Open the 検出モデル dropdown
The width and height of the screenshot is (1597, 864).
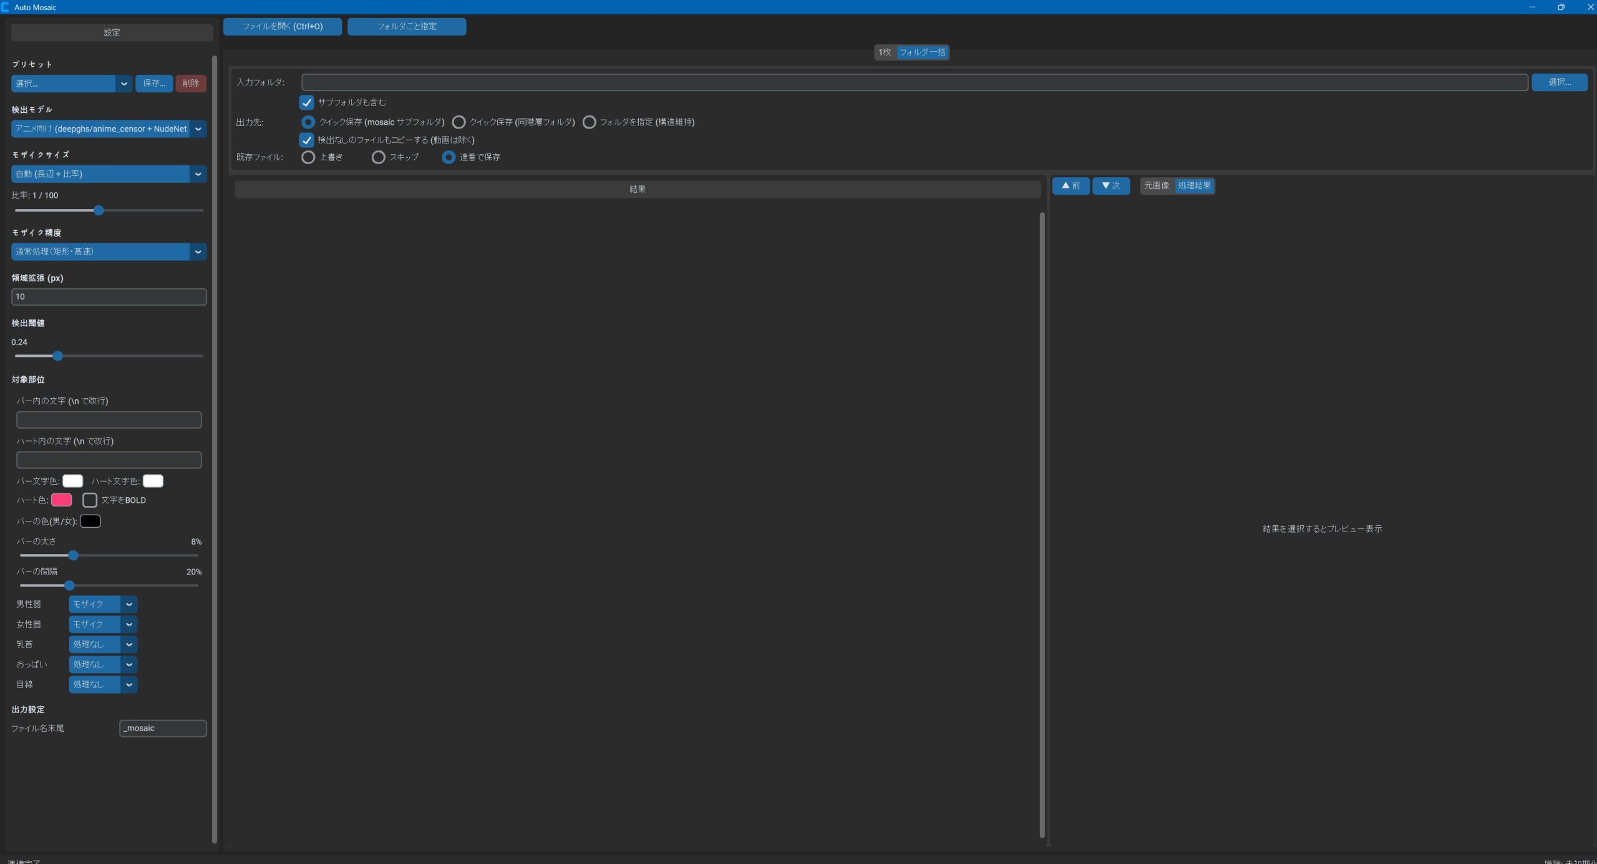click(109, 129)
